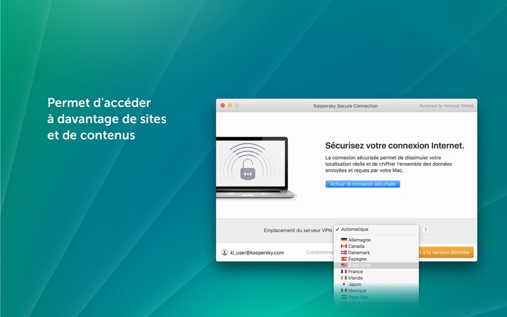Click the Powered by Hotspot Shield text

446,106
